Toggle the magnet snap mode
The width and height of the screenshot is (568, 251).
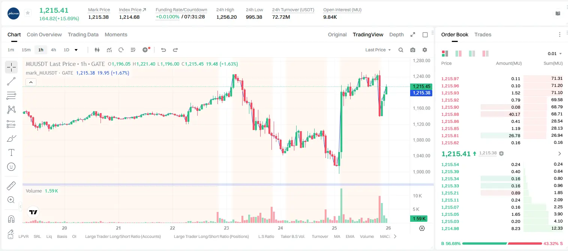click(x=11, y=219)
